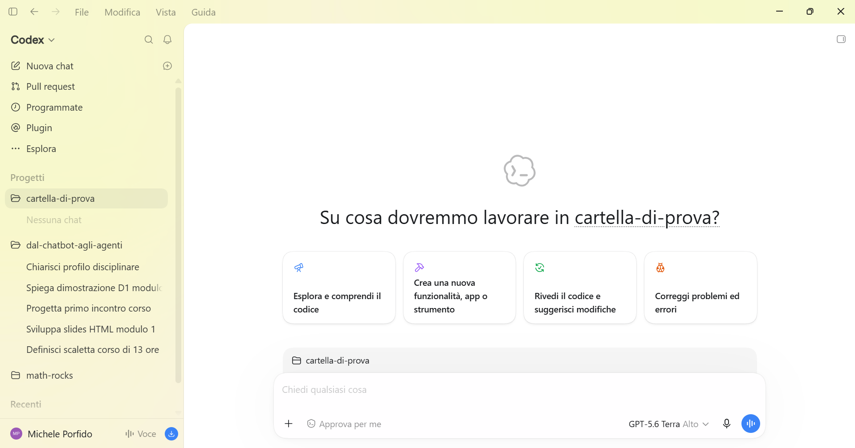
Task: Click the attach plus icon in composer
Action: pyautogui.click(x=289, y=424)
